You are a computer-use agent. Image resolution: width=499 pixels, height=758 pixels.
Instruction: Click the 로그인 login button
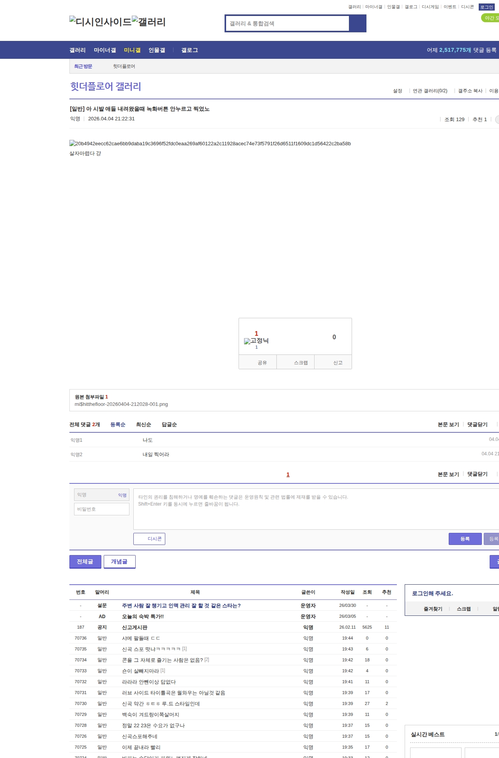487,7
